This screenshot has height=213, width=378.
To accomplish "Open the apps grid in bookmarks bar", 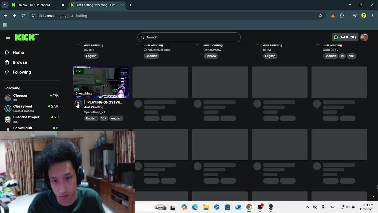I will pyautogui.click(x=5, y=25).
